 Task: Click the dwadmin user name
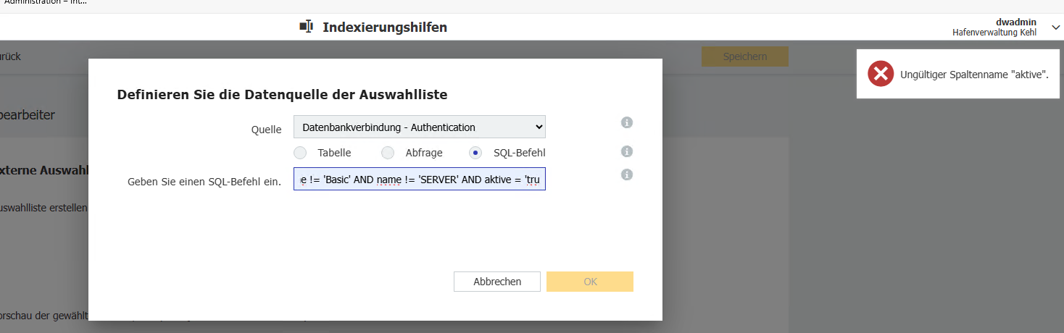[1016, 22]
